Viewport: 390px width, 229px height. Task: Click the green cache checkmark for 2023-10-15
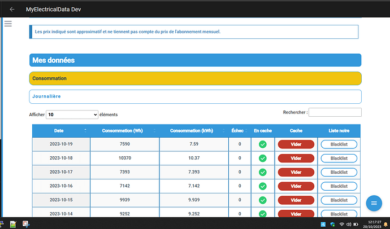click(263, 200)
